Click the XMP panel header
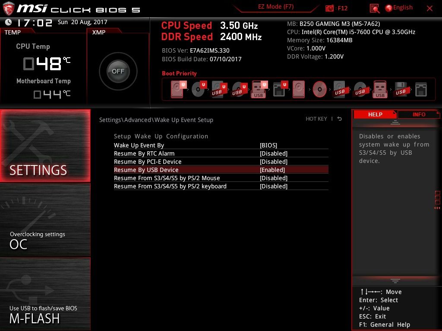Image resolution: width=442 pixels, height=331 pixels. click(x=99, y=32)
